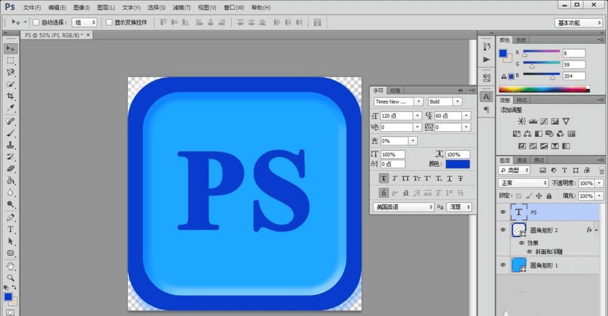Click the Brightness/Contrast adjustment icon
Viewport: 608px width, 316px height.
[x=522, y=122]
